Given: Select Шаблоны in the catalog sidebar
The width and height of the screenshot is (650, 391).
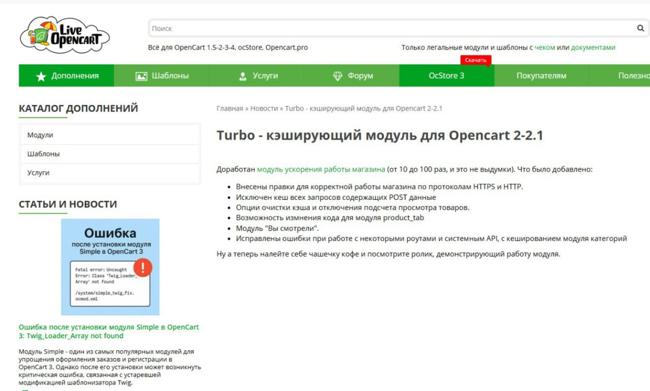Looking at the screenshot, I should point(43,154).
